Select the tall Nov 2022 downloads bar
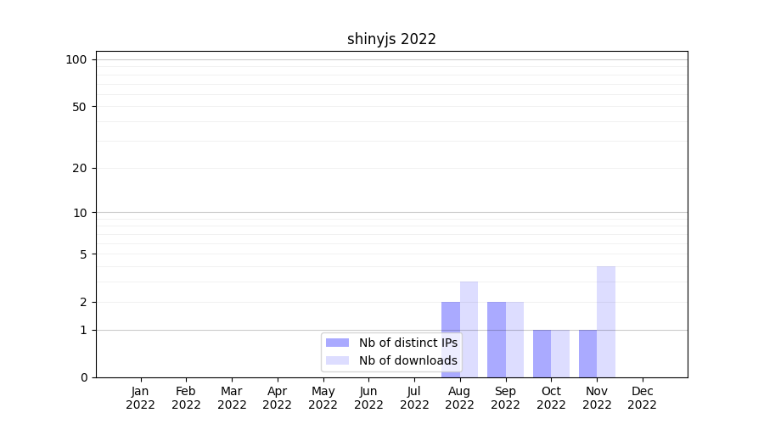The image size is (764, 424). [606, 322]
